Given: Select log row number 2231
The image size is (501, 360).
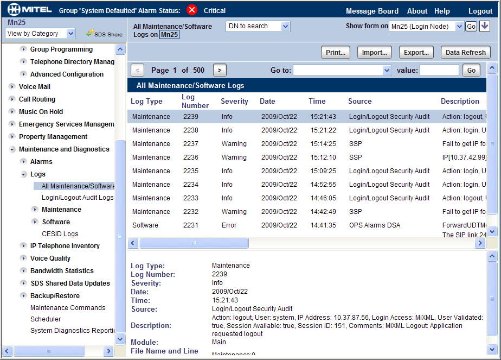Looking at the screenshot, I should [x=307, y=225].
